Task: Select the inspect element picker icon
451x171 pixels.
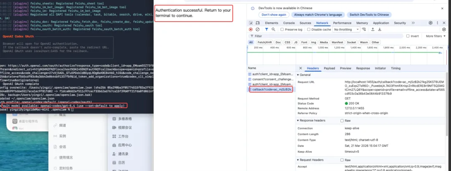Action: pyautogui.click(x=251, y=23)
